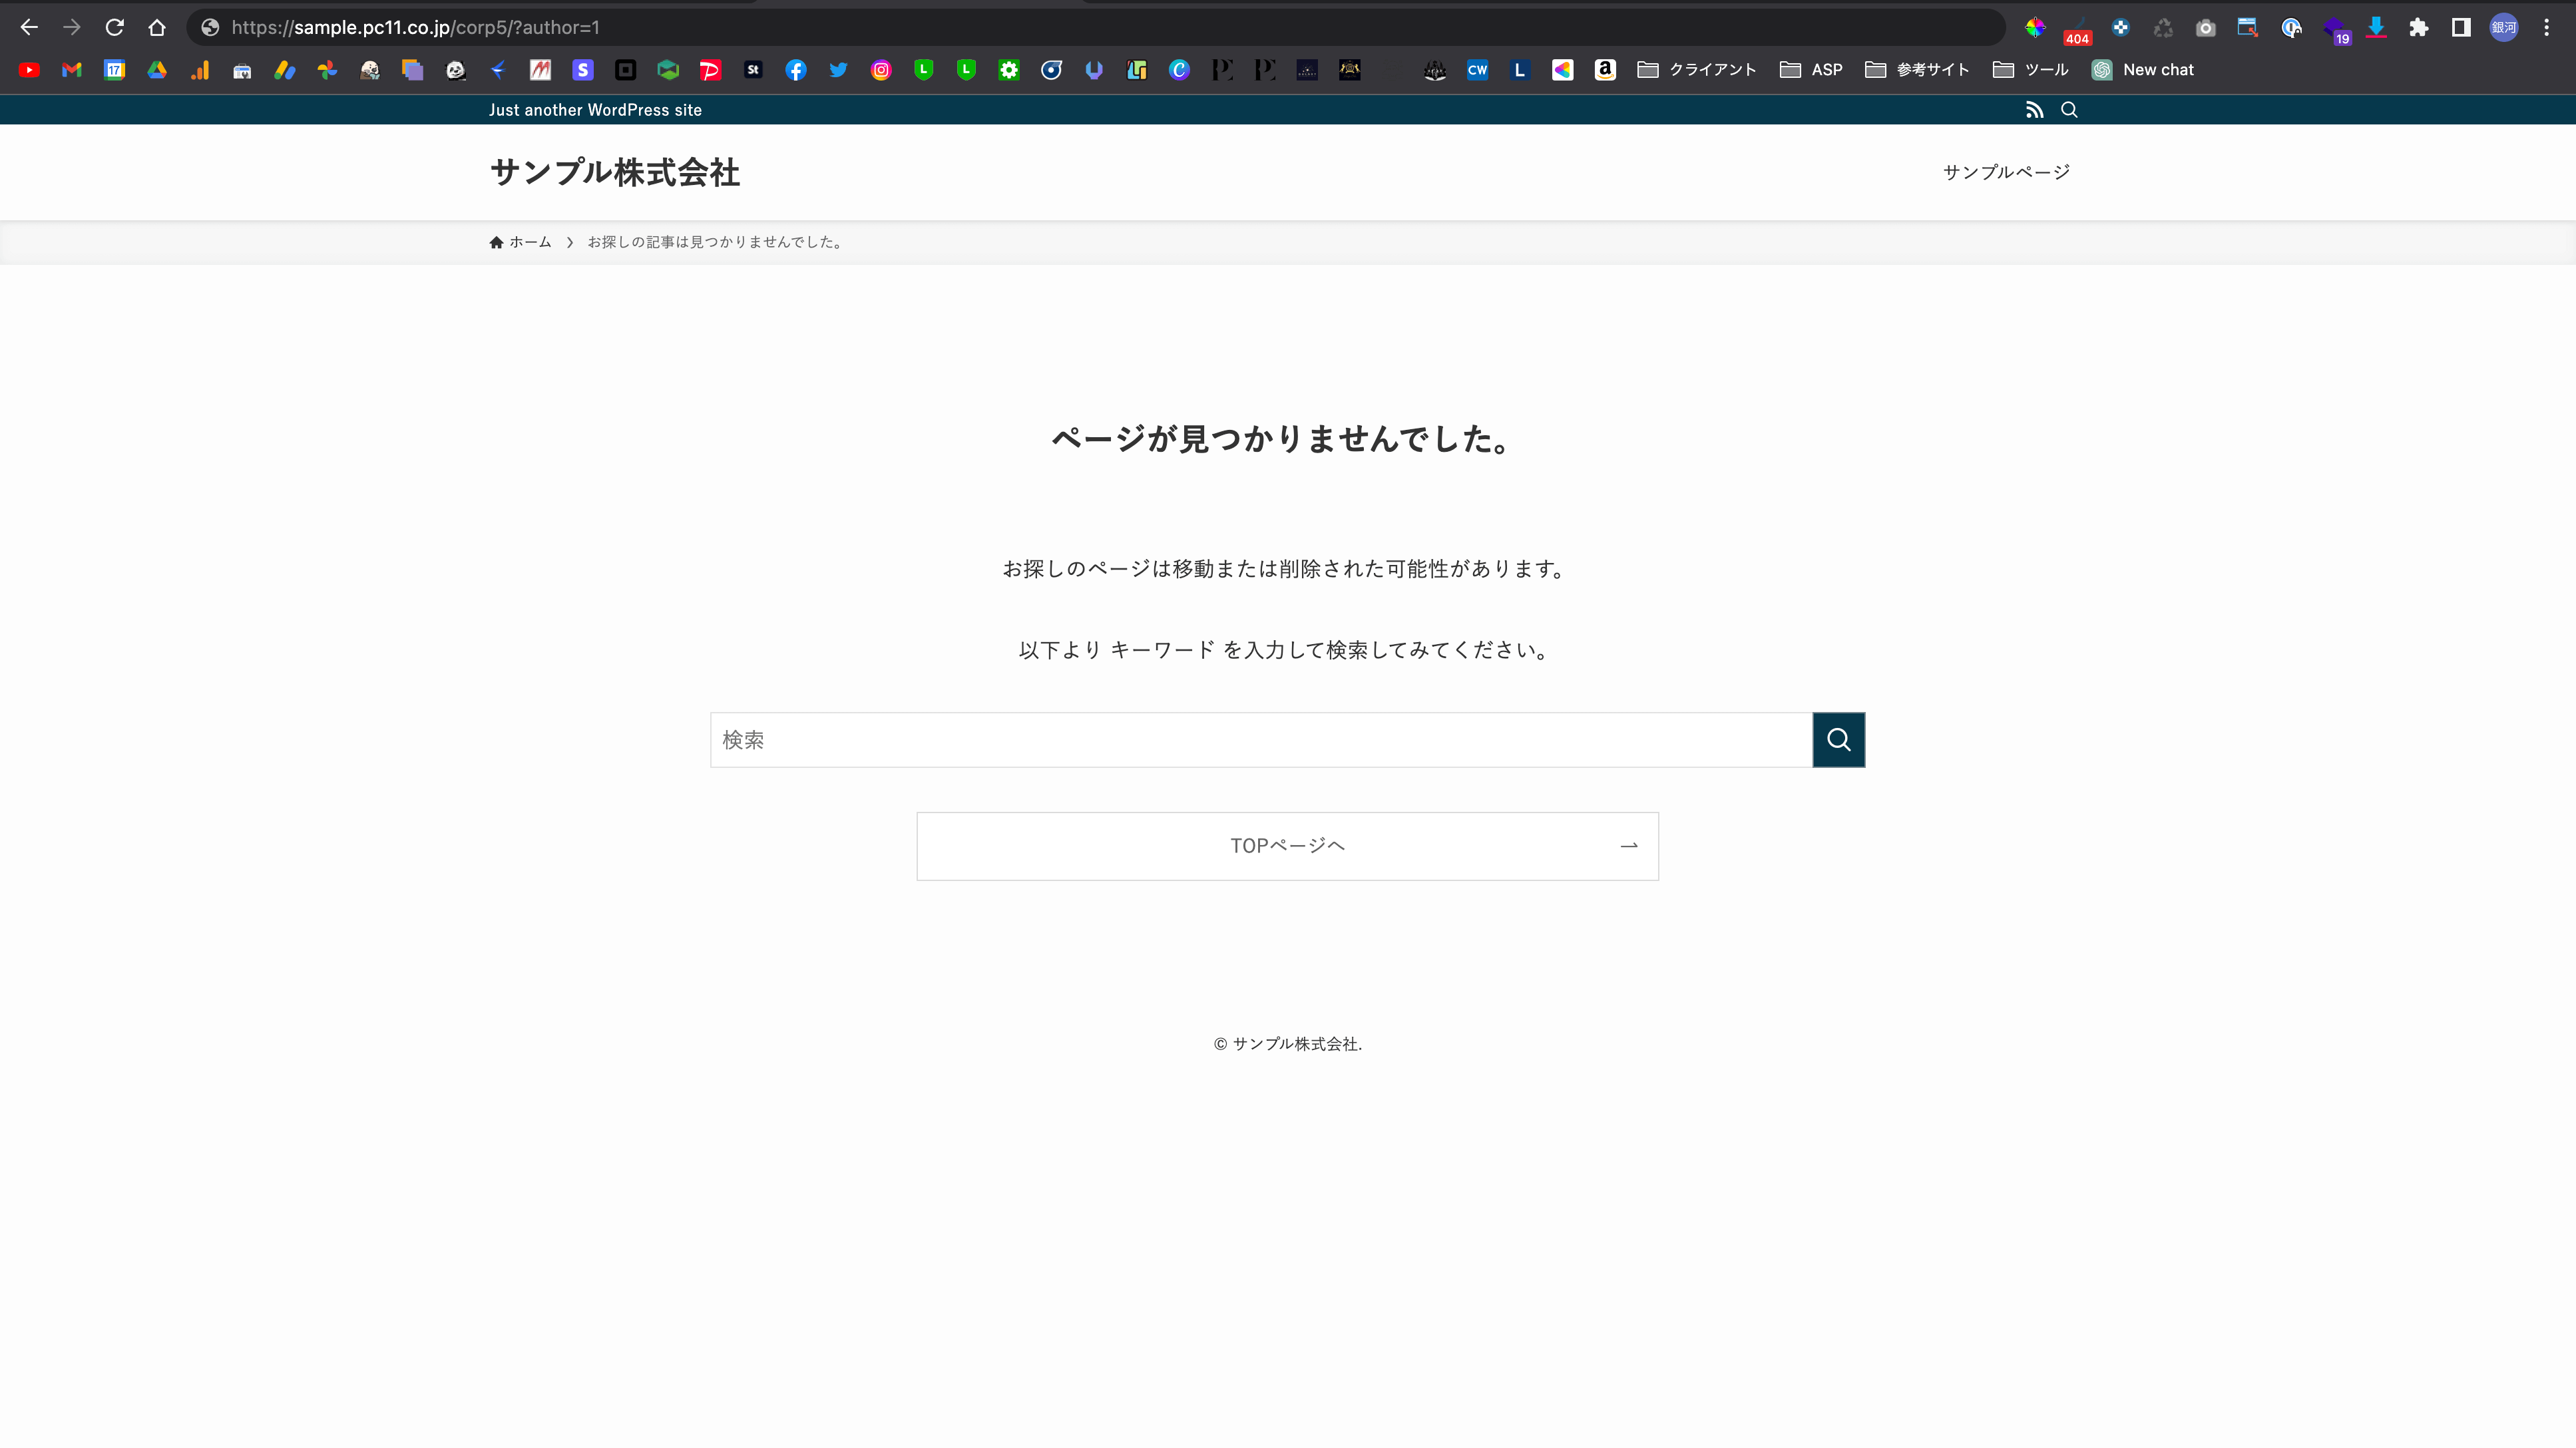This screenshot has width=2576, height=1448.
Task: Select サンプルページ navigation menu item
Action: pos(2006,172)
